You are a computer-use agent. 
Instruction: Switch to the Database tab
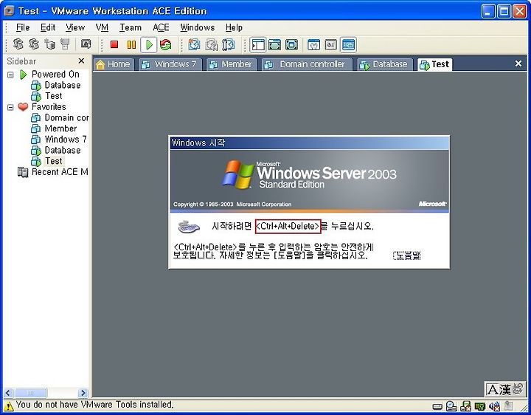[x=385, y=64]
